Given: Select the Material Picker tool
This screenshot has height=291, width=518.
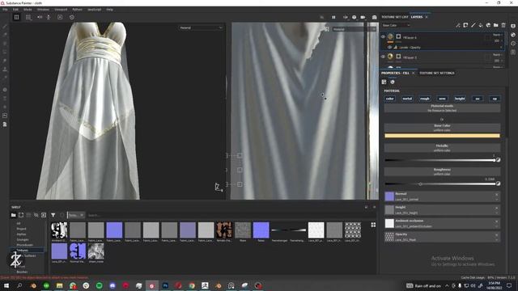Looking at the screenshot, I should (5, 78).
